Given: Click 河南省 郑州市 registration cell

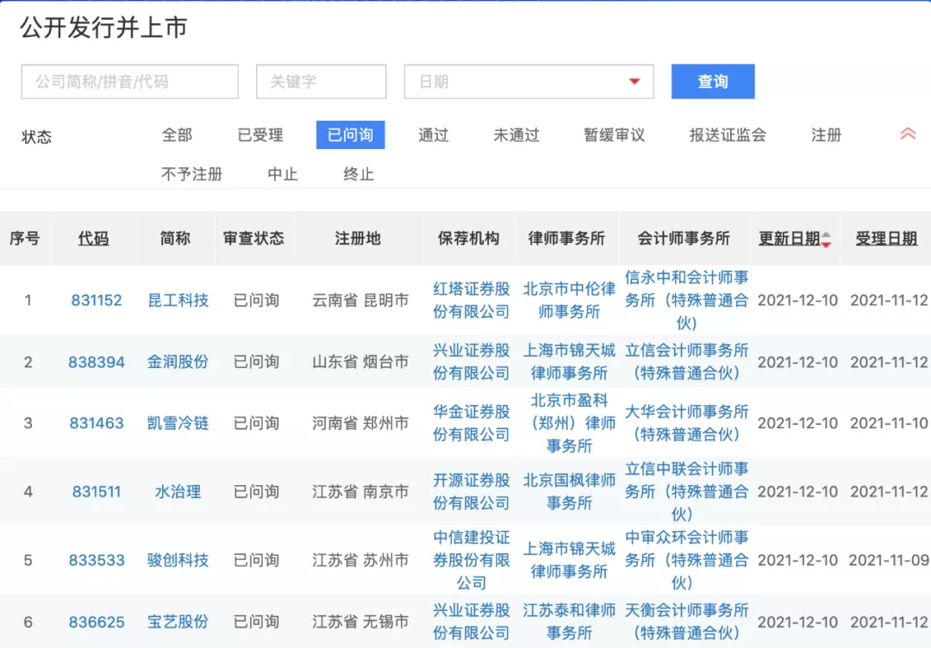Looking at the screenshot, I should (x=360, y=423).
